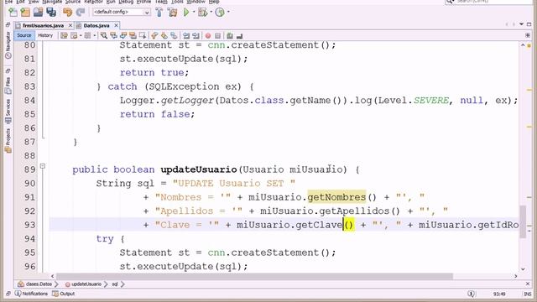Switch to History view
The width and height of the screenshot is (537, 302).
[45, 35]
